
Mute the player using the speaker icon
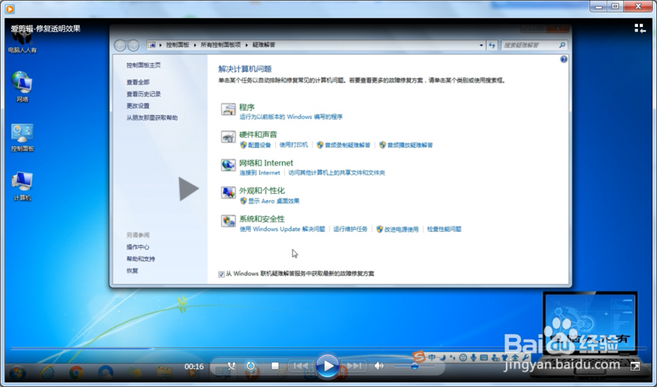379,366
